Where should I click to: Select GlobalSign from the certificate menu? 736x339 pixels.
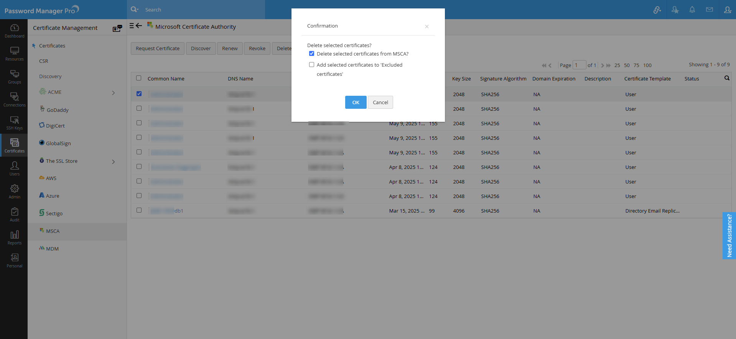(x=58, y=143)
